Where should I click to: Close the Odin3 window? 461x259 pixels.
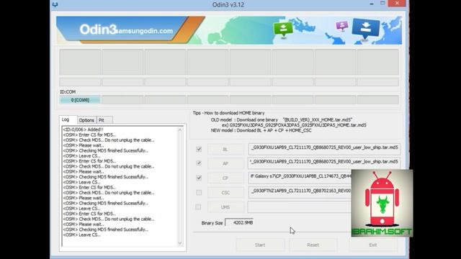click(x=397, y=3)
